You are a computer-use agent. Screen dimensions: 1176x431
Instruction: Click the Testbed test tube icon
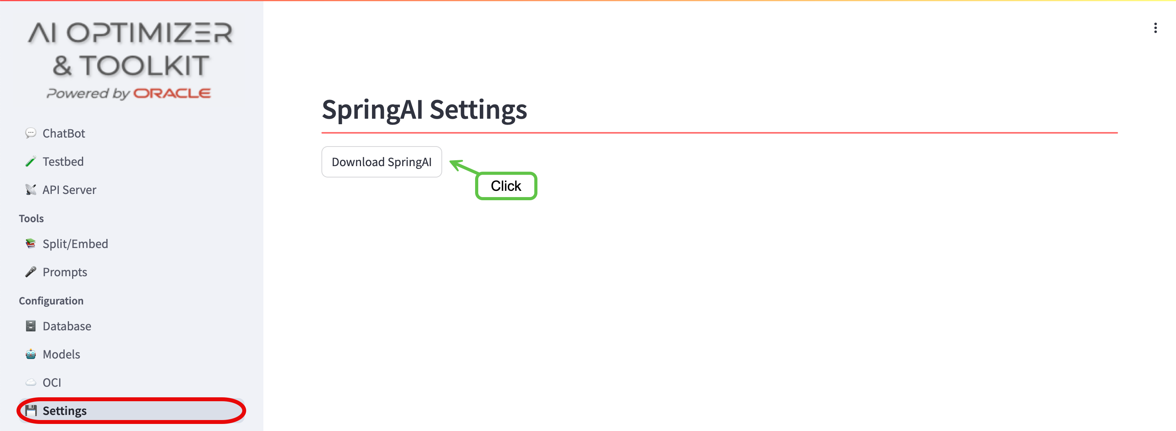point(31,161)
